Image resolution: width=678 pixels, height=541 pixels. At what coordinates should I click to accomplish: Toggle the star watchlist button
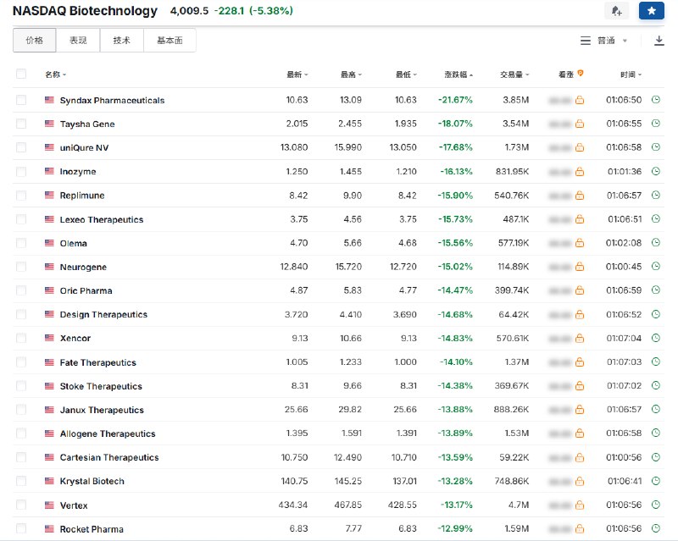[651, 11]
